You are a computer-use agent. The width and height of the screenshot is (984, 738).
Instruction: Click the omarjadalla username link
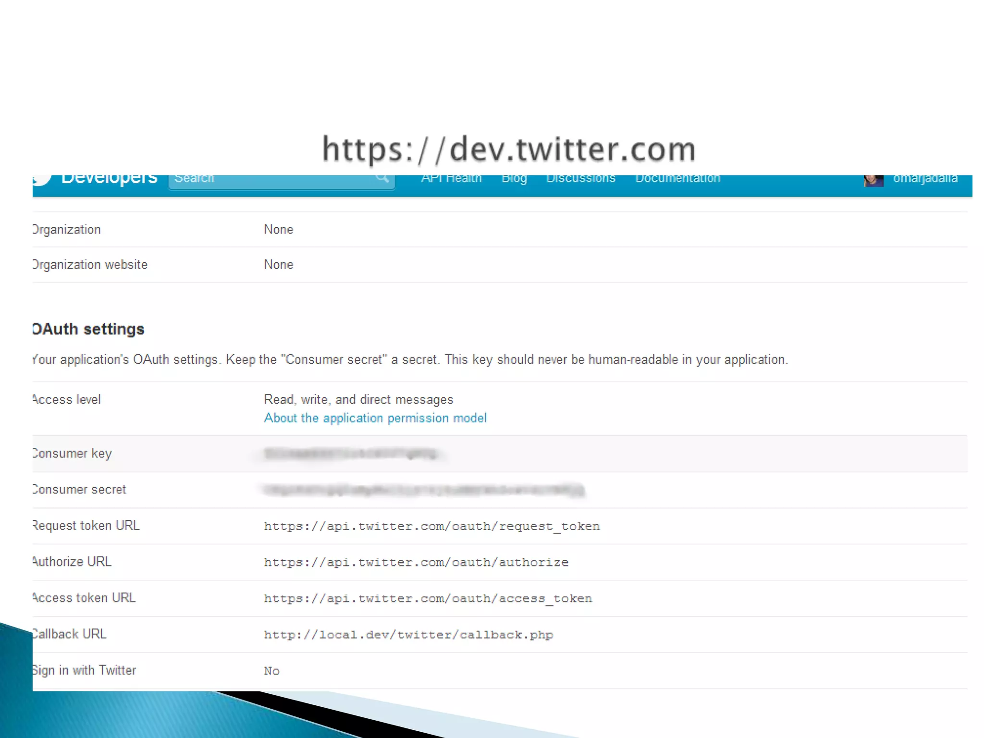925,179
